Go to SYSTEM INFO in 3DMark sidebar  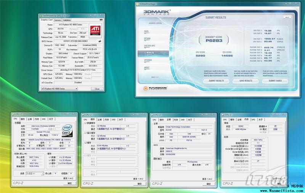coord(149,46)
